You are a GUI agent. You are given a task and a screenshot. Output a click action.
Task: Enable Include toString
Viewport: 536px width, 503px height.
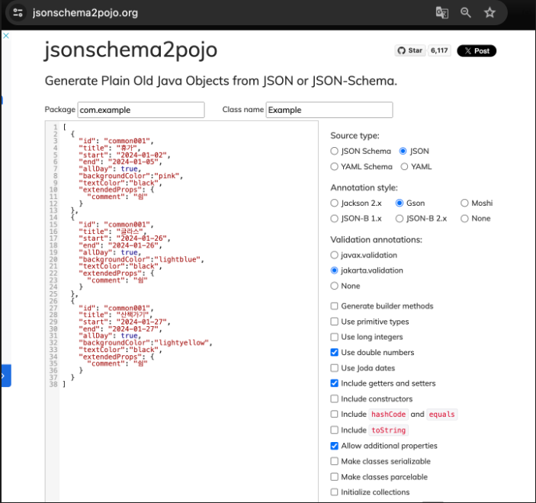click(334, 430)
